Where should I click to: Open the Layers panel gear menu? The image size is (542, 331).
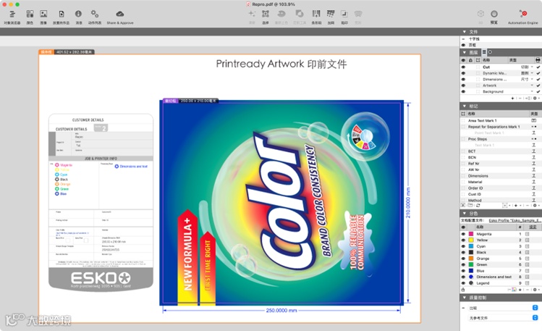[535, 99]
